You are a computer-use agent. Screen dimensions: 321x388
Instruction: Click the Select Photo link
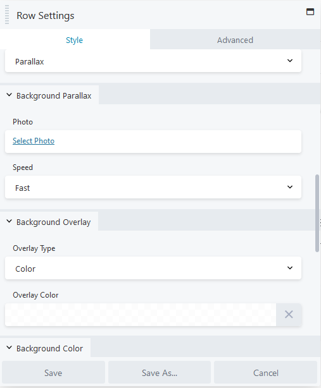point(34,141)
